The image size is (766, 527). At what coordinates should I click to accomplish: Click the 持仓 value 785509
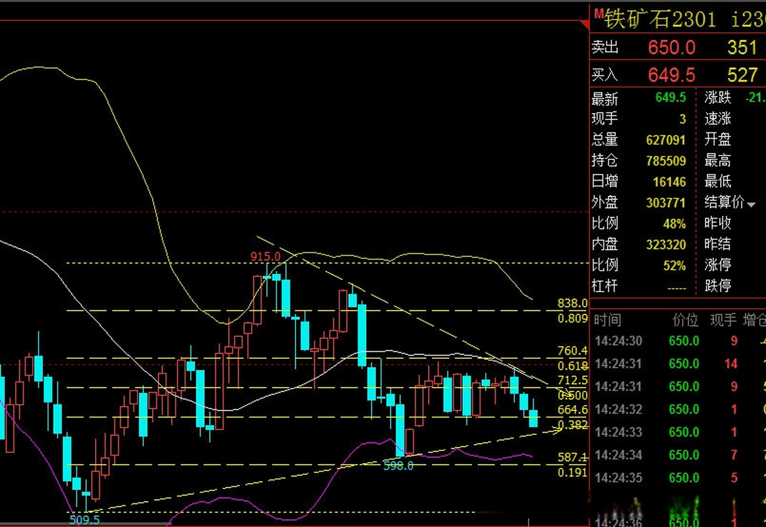(x=666, y=161)
